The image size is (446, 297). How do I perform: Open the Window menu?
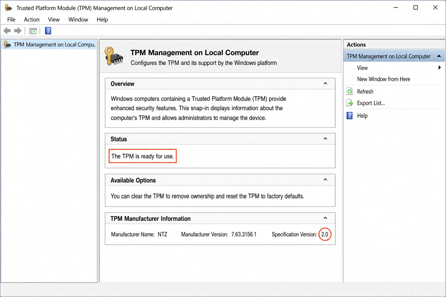tap(78, 19)
